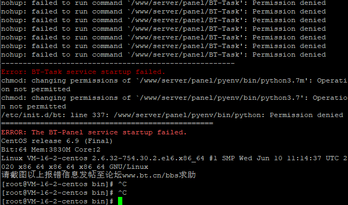Click the red BT-Panel service startup failed line
This screenshot has width=348, height=205.
(x=94, y=132)
